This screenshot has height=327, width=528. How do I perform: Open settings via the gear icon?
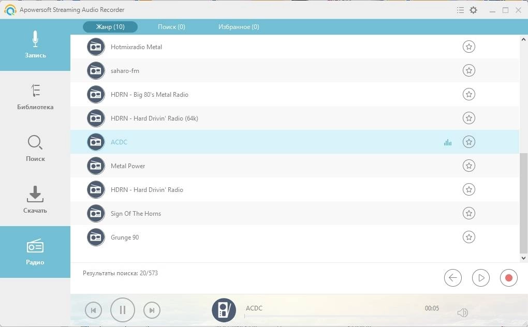pyautogui.click(x=474, y=10)
